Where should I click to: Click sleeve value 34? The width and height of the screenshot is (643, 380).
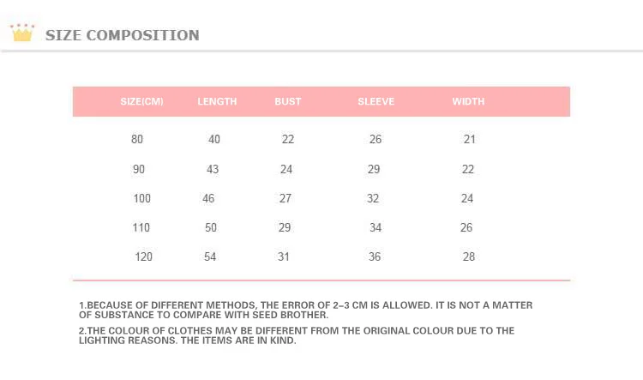376,227
